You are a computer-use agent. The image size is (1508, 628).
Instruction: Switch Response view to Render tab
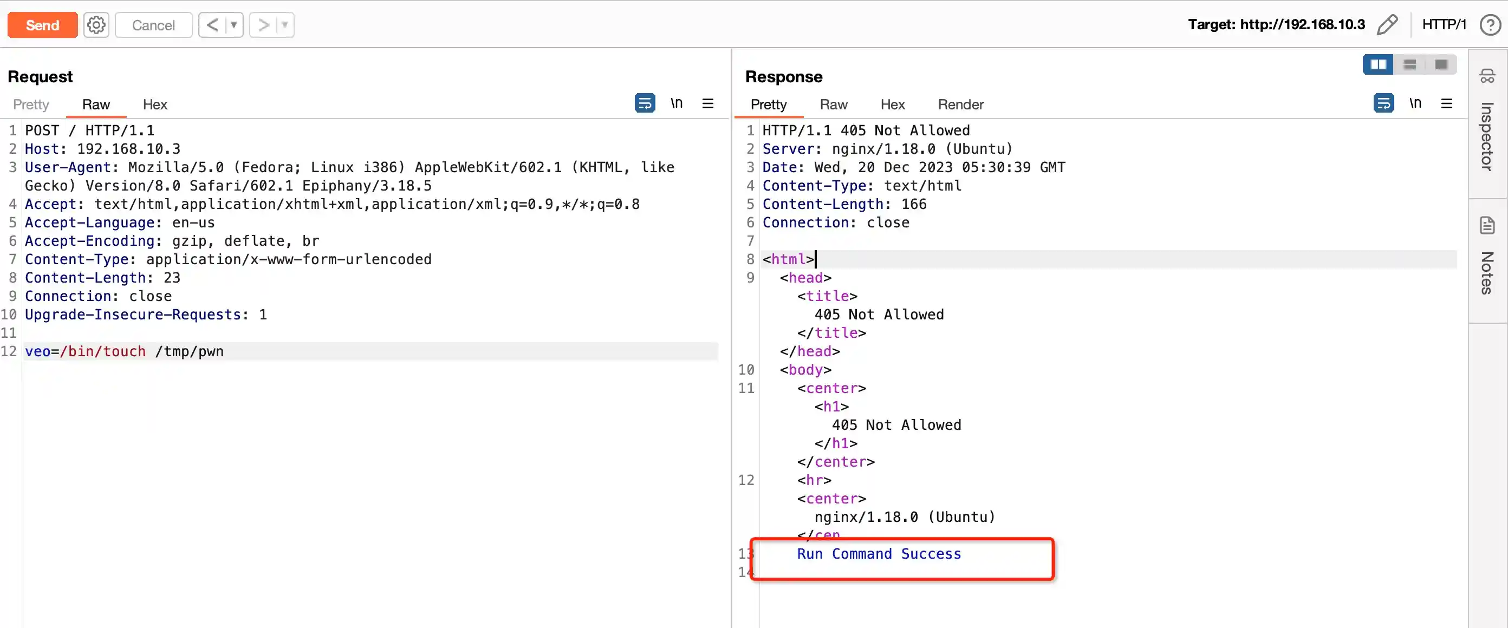pyautogui.click(x=960, y=105)
